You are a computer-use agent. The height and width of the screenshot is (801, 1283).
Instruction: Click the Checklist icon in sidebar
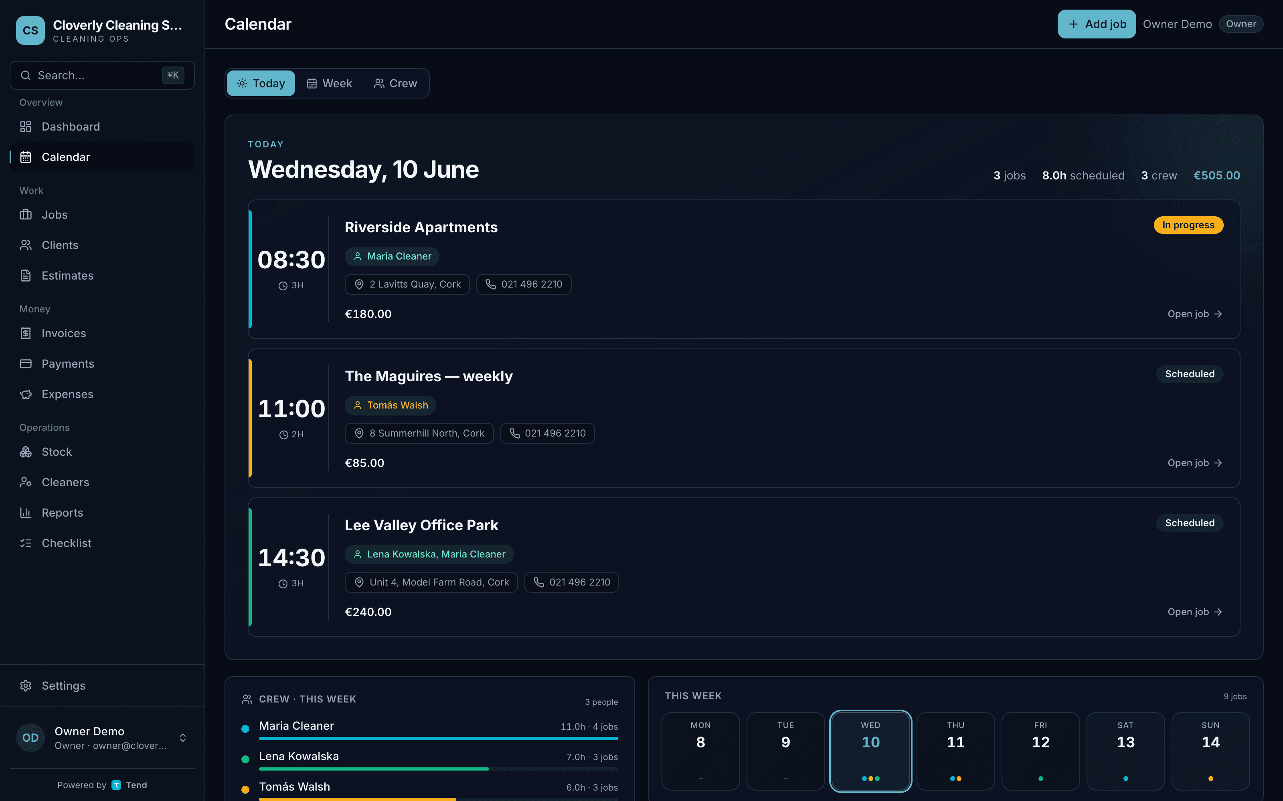click(25, 543)
